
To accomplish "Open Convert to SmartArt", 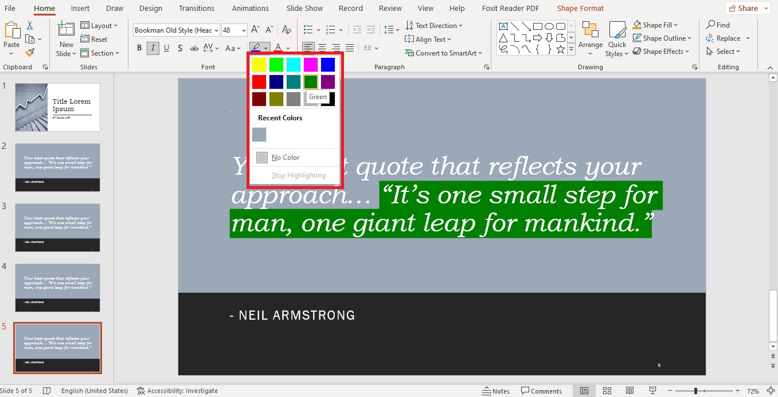I will coord(444,53).
